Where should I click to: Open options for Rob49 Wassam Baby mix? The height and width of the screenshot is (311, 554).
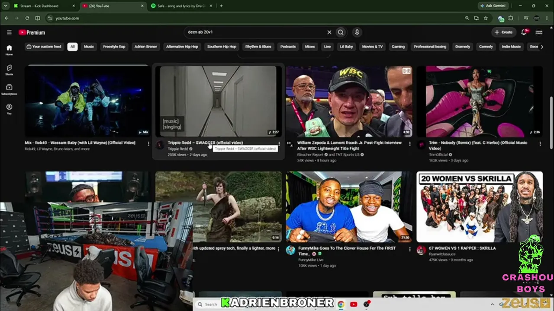pyautogui.click(x=148, y=143)
